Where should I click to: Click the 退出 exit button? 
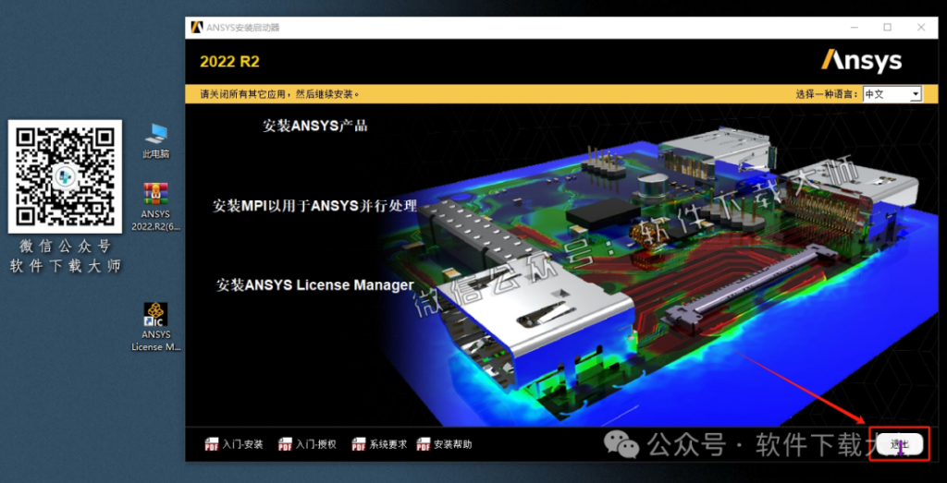(899, 445)
